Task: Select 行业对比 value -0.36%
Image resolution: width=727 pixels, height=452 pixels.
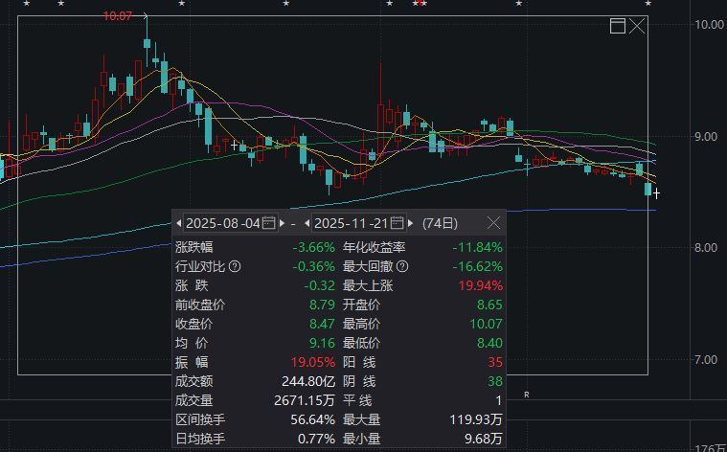Action: [x=314, y=266]
